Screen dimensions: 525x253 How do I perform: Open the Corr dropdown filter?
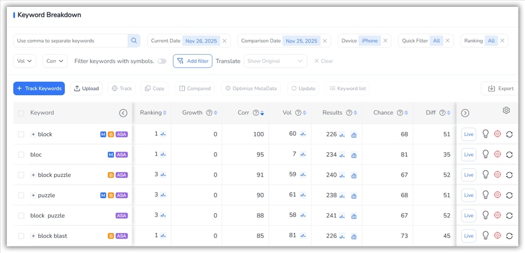(55, 61)
